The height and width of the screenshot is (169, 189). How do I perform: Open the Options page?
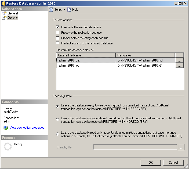13,18
